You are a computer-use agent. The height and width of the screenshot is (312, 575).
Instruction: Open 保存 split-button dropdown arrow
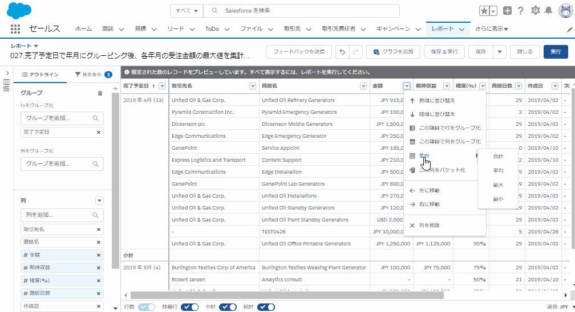click(500, 52)
